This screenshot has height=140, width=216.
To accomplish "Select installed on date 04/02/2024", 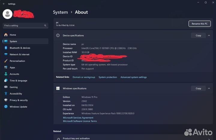I will (x=87, y=105).
